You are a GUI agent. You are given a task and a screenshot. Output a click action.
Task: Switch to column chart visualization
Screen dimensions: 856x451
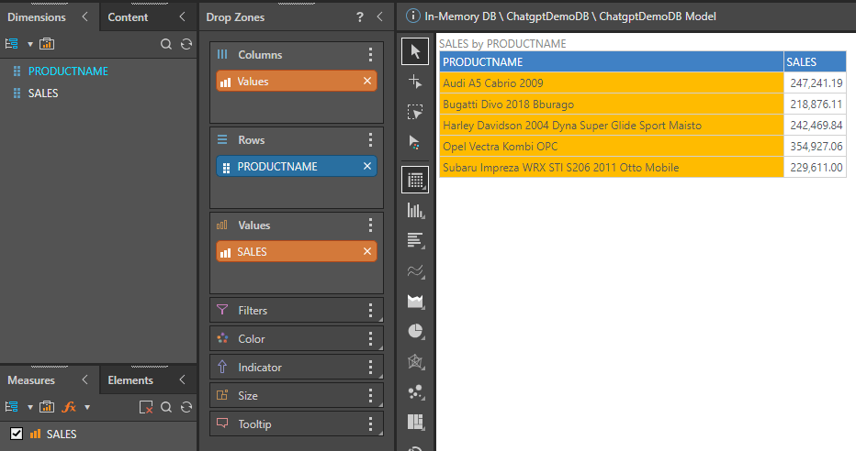point(415,211)
